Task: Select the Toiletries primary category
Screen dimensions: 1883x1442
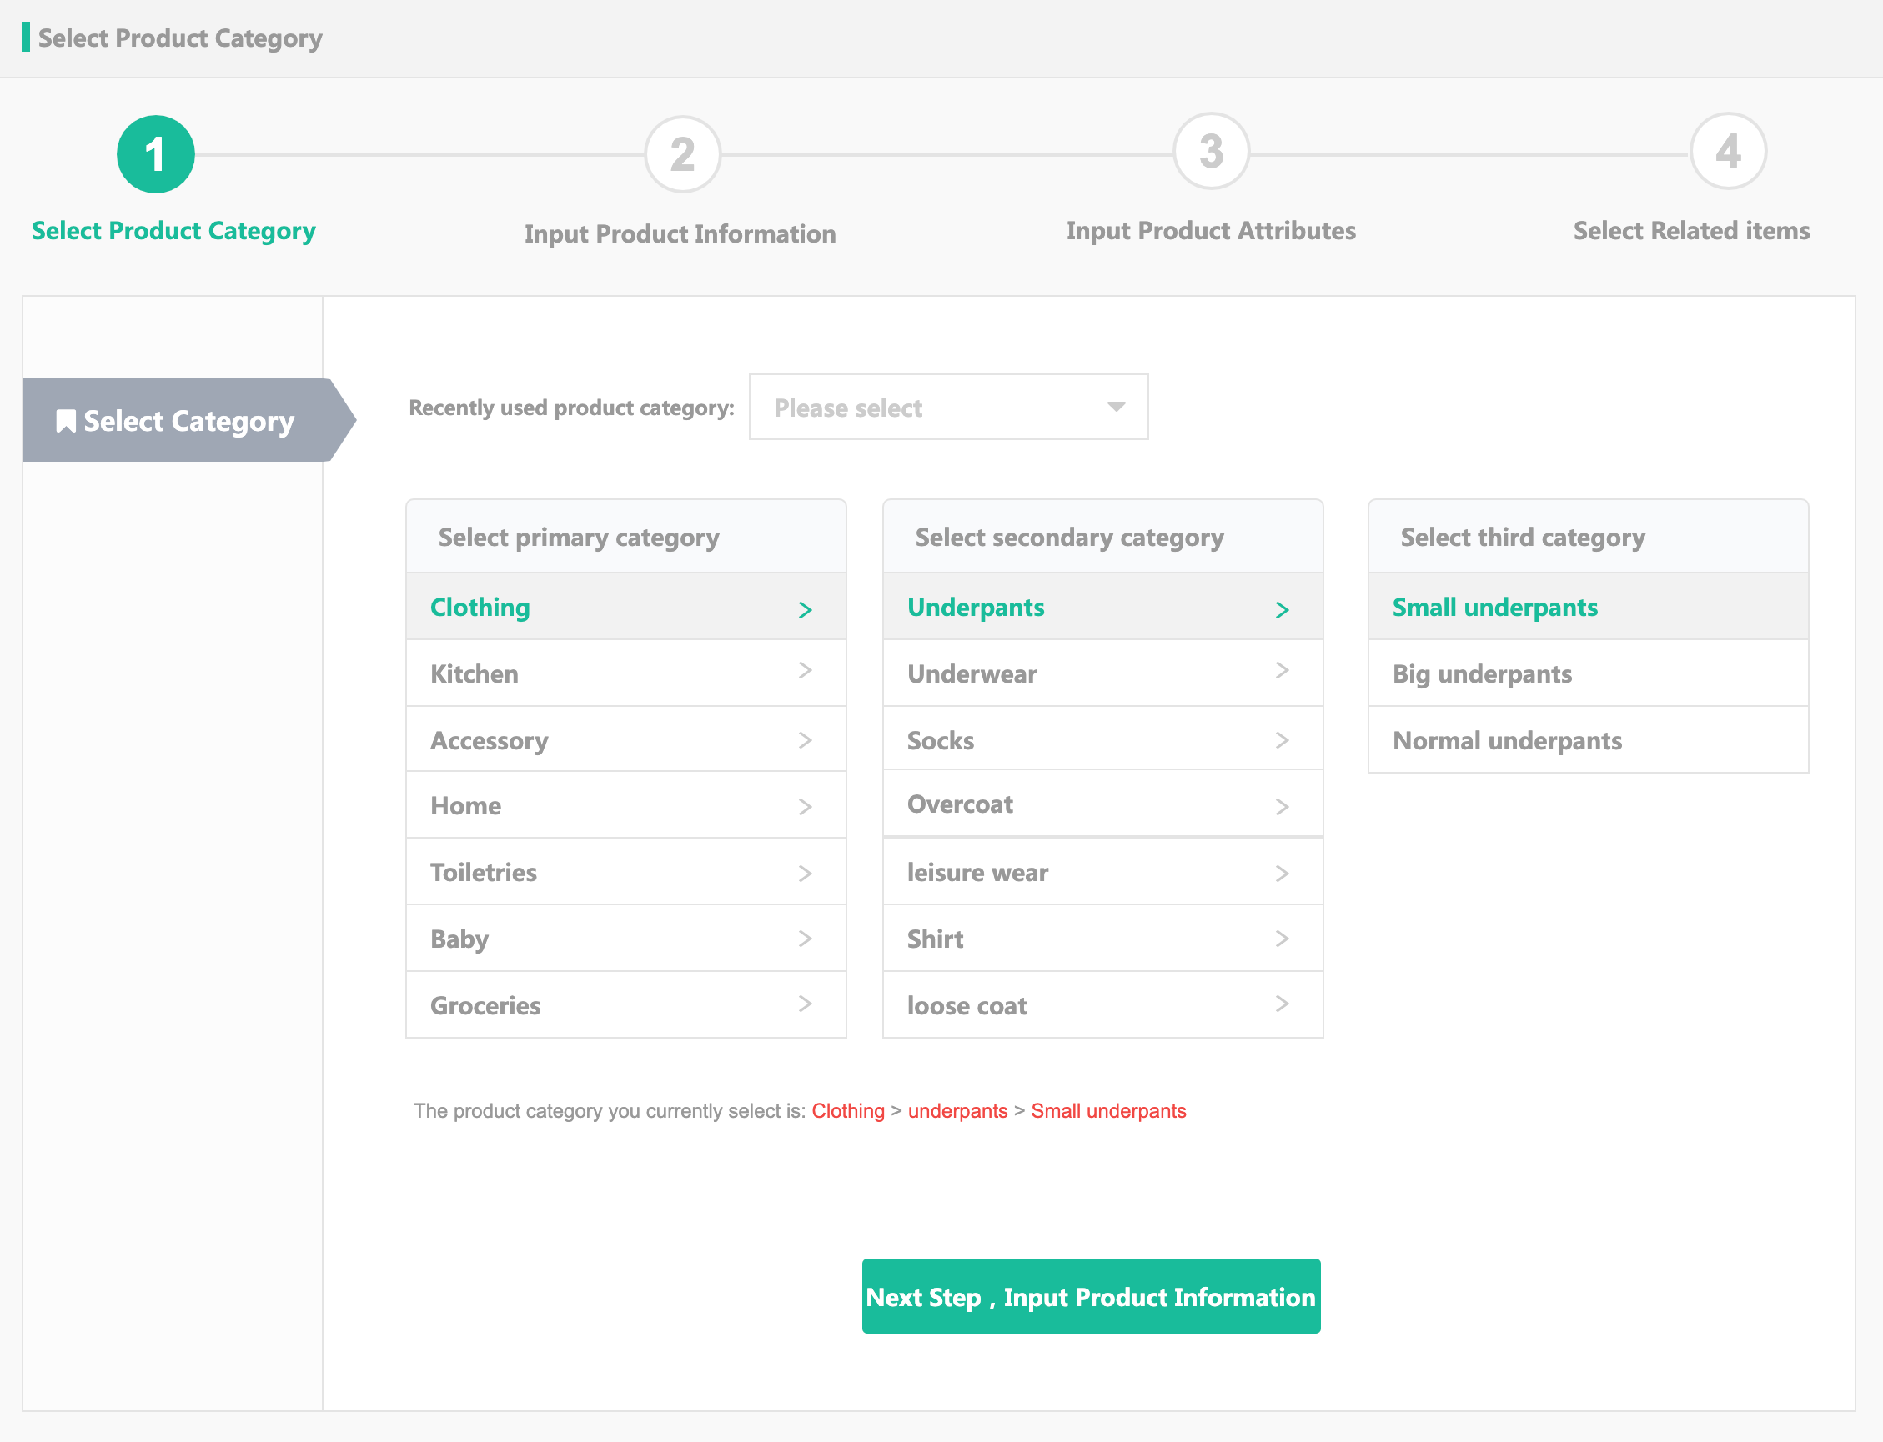Action: (x=626, y=872)
